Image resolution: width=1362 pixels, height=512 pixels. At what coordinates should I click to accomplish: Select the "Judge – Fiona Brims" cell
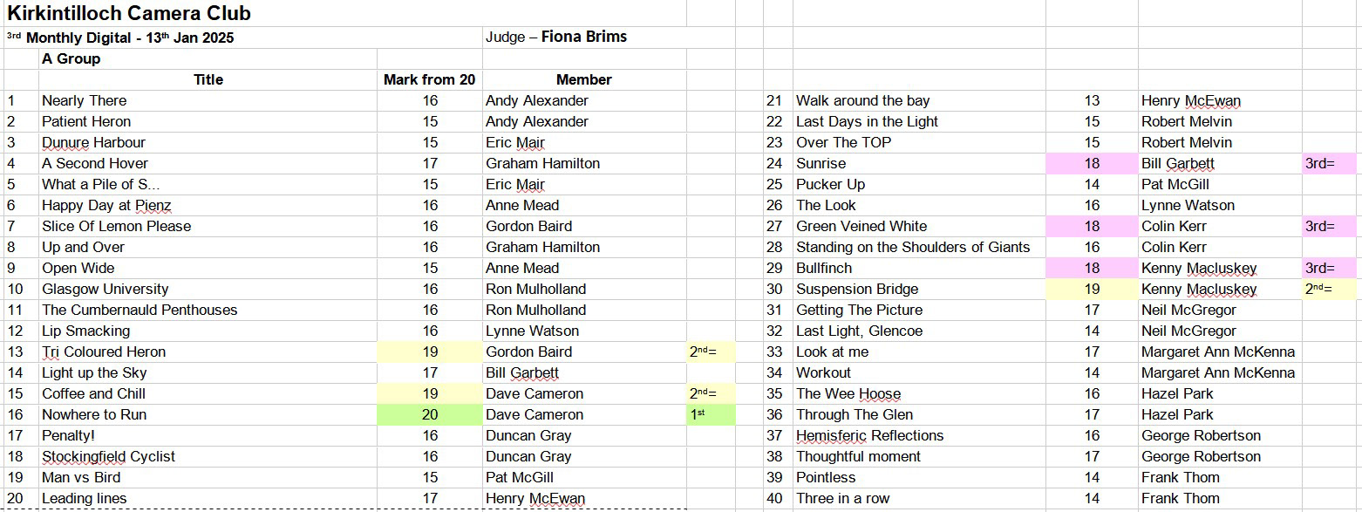pos(556,37)
